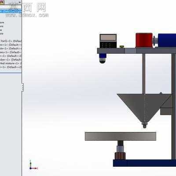176x176 pixels.
Task: Select the control box with display panel
Action: click(x=108, y=41)
